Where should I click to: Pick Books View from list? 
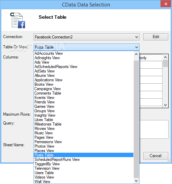(84, 84)
